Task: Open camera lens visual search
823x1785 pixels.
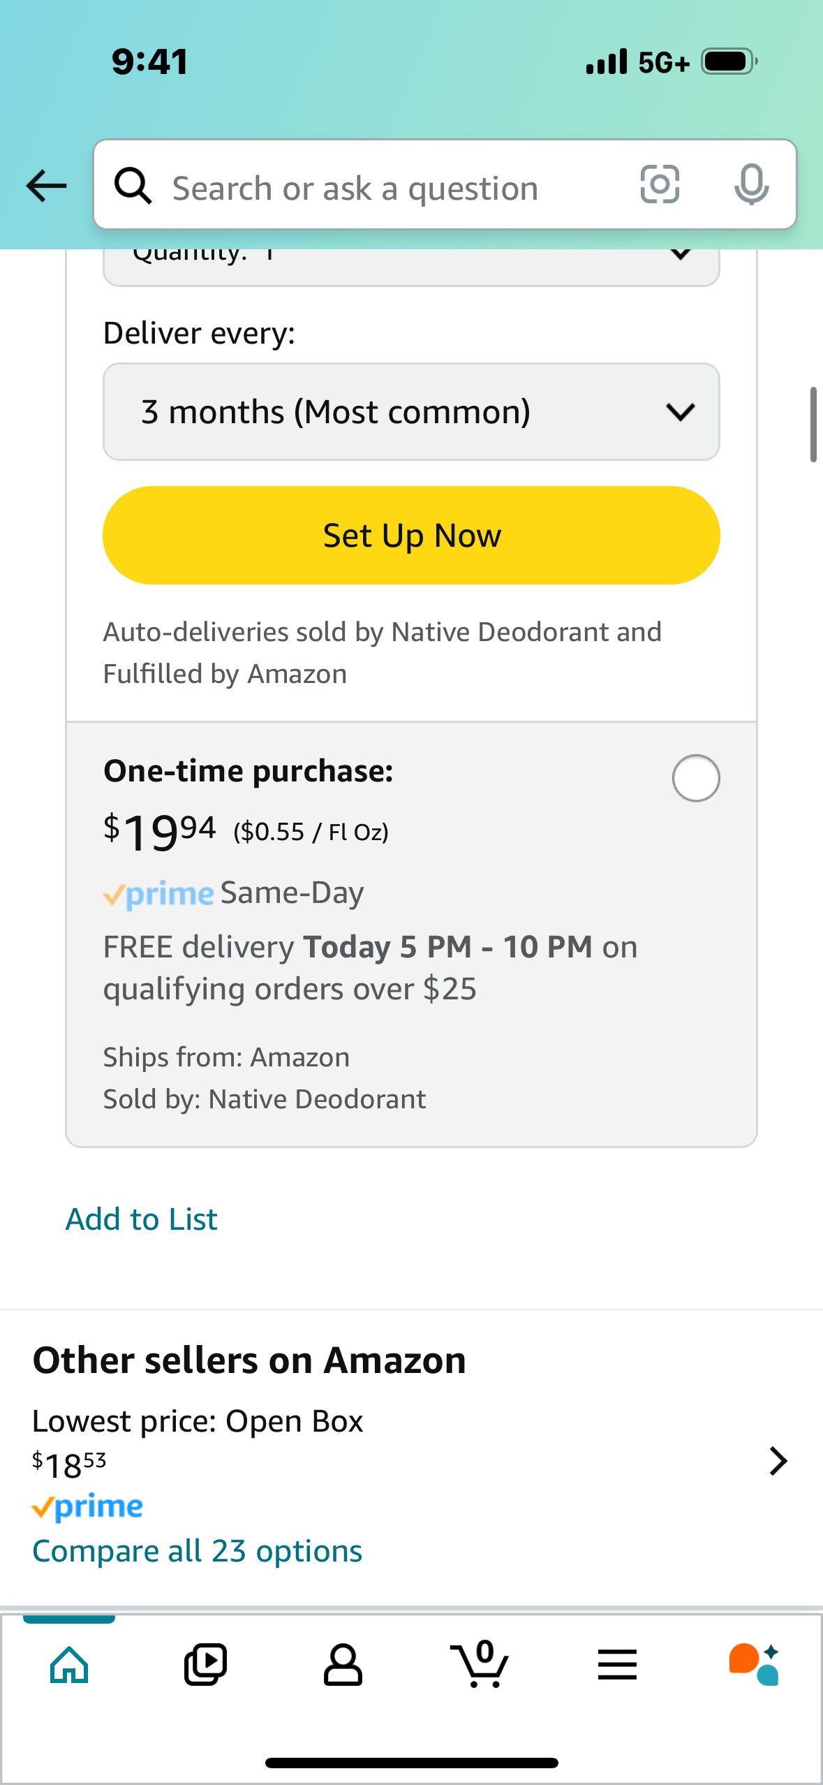Action: pyautogui.click(x=660, y=185)
